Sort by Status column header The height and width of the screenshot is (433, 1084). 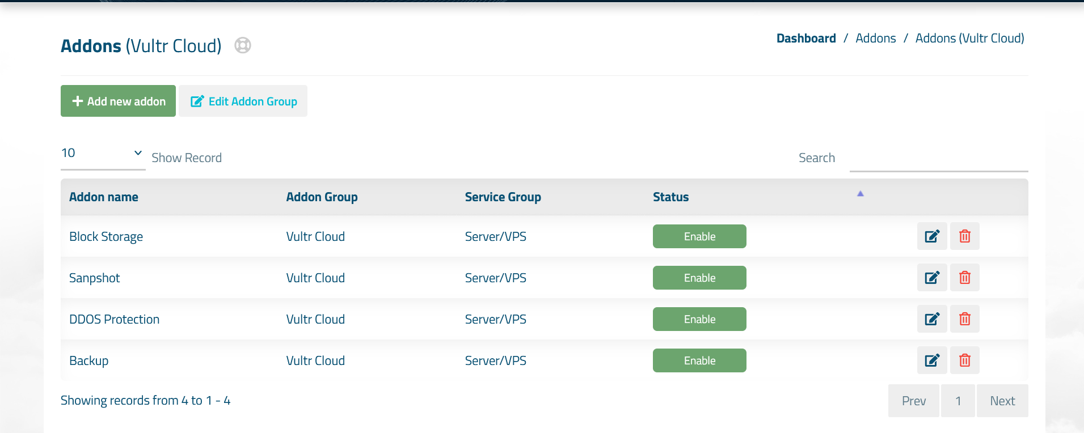coord(670,197)
